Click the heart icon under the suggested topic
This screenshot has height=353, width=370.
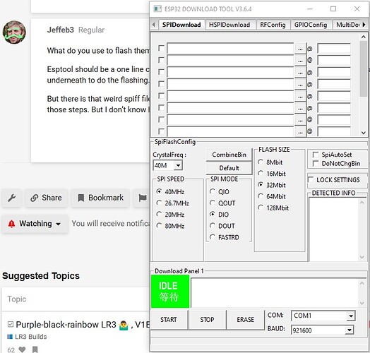(22, 349)
